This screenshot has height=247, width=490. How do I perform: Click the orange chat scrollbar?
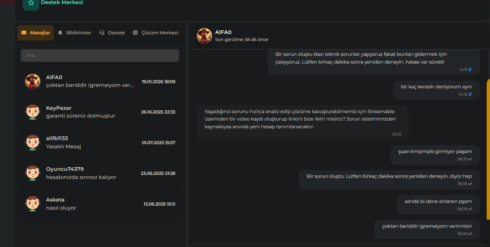point(488,147)
